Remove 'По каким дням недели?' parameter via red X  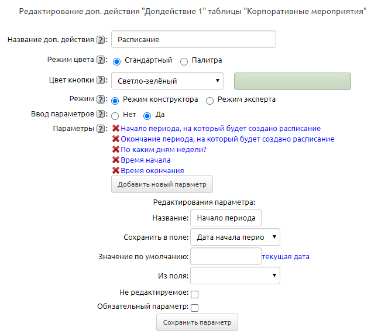coord(115,149)
